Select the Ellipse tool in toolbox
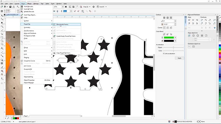This screenshot has width=221, height=124. (x=2, y=41)
